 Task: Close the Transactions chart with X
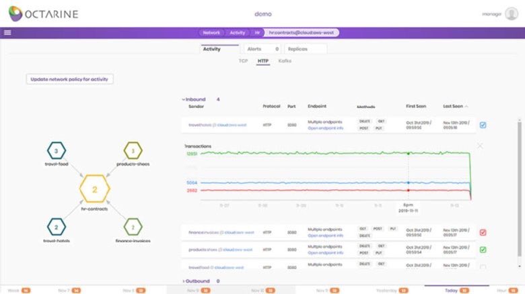480,146
